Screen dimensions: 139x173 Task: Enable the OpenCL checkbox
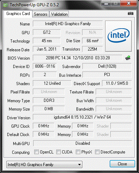pos(36,152)
